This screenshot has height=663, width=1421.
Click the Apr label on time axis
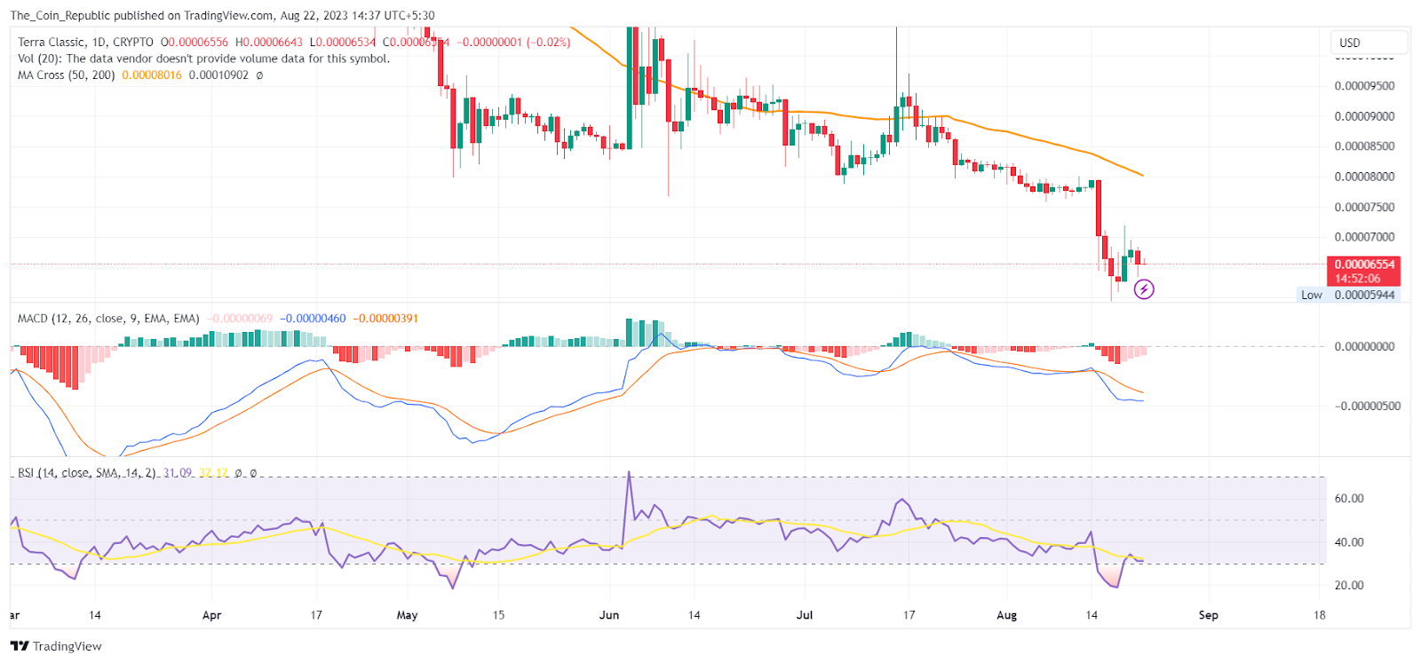(211, 615)
